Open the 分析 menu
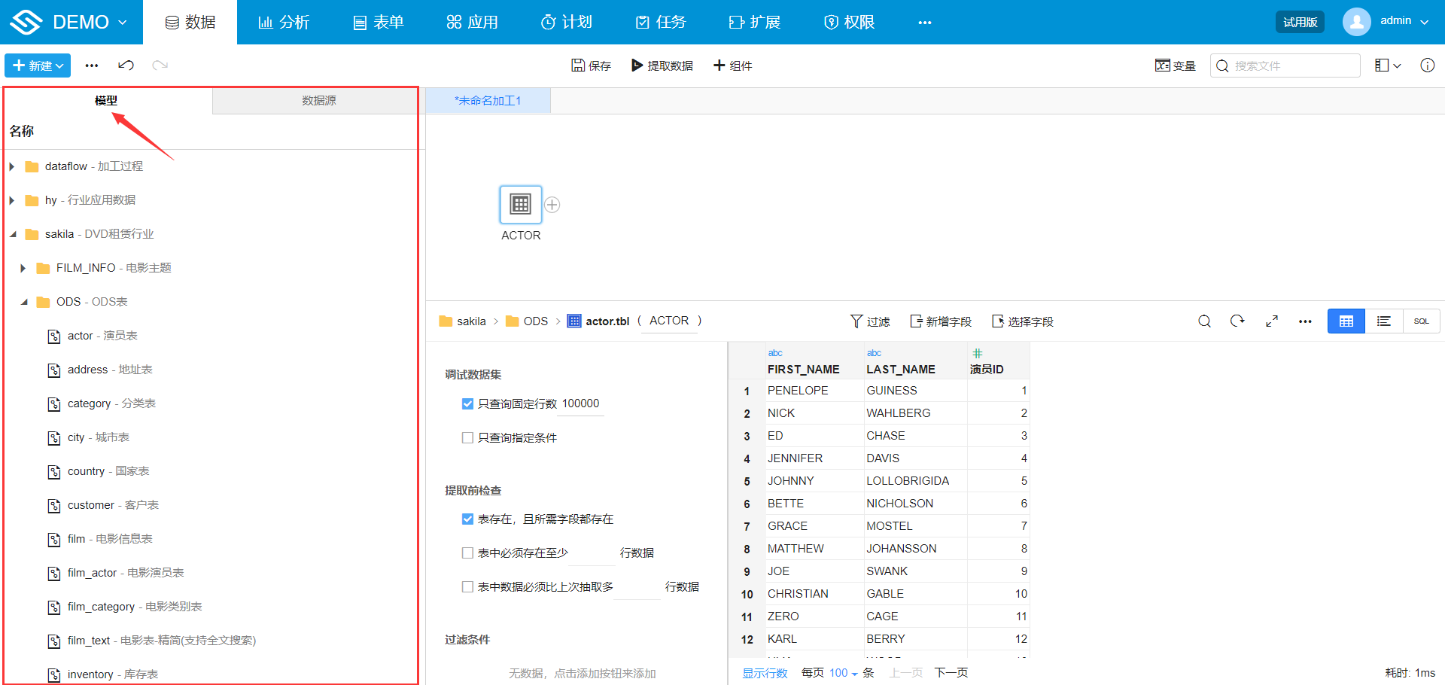This screenshot has height=685, width=1445. tap(284, 22)
